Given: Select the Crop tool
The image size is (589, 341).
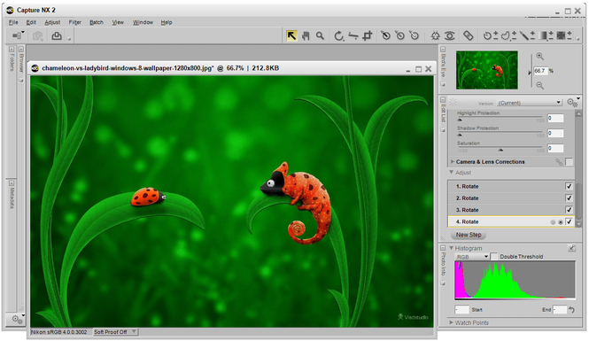Looking at the screenshot, I should coord(367,35).
